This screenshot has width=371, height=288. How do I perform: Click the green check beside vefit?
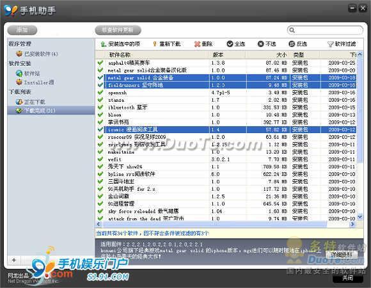[x=100, y=159]
